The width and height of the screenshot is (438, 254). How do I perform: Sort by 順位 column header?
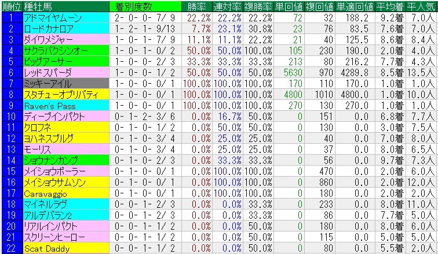coord(12,7)
